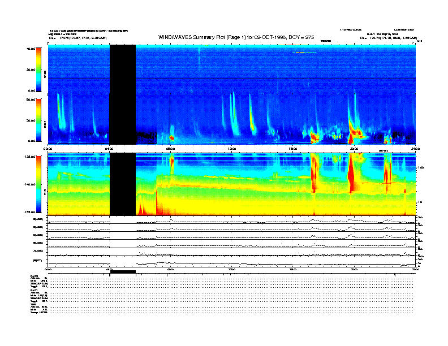Click the 60.00 label on RAD1 color bar

(31, 100)
